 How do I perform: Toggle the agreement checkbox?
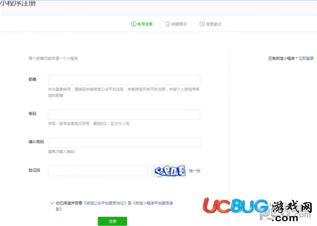coord(52,203)
